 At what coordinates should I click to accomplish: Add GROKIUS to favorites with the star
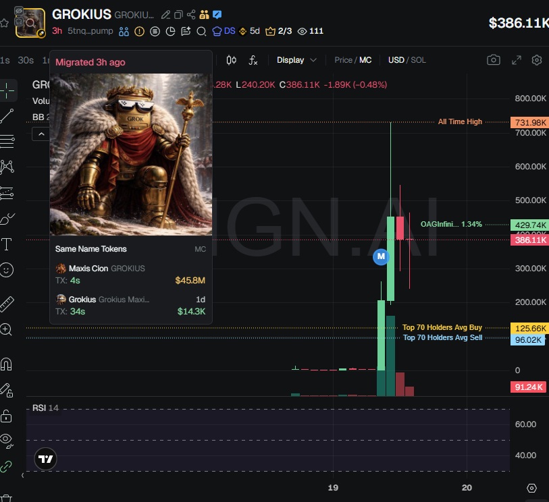pyautogui.click(x=4, y=24)
